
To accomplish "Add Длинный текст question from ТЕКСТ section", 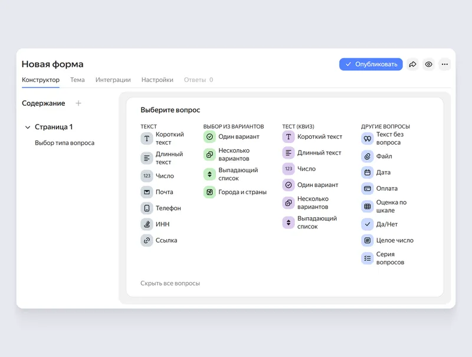I will pyautogui.click(x=162, y=158).
